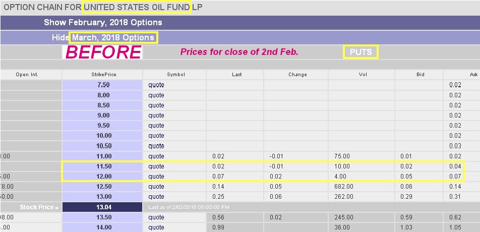Open quote link for 7.50 strike
The width and height of the screenshot is (480, 232).
pos(156,85)
